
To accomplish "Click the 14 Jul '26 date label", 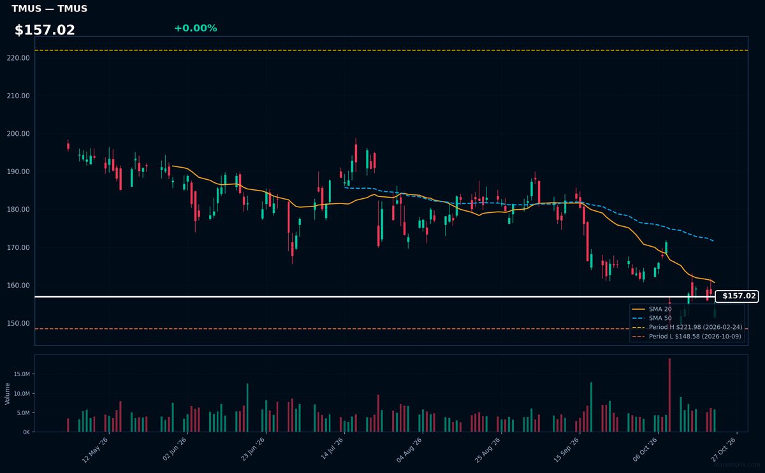I will coord(331,449).
